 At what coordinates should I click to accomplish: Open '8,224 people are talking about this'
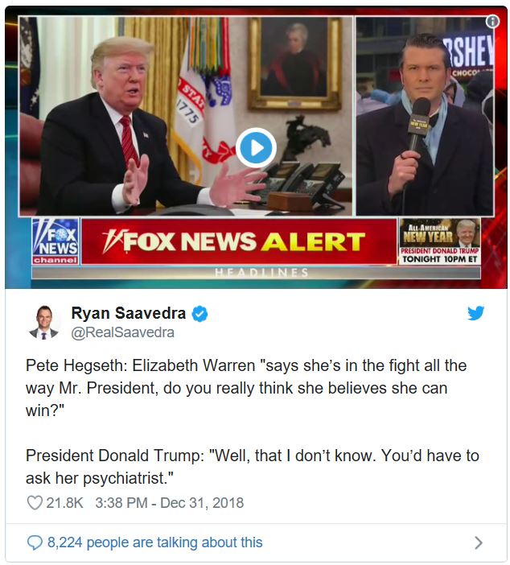155,542
